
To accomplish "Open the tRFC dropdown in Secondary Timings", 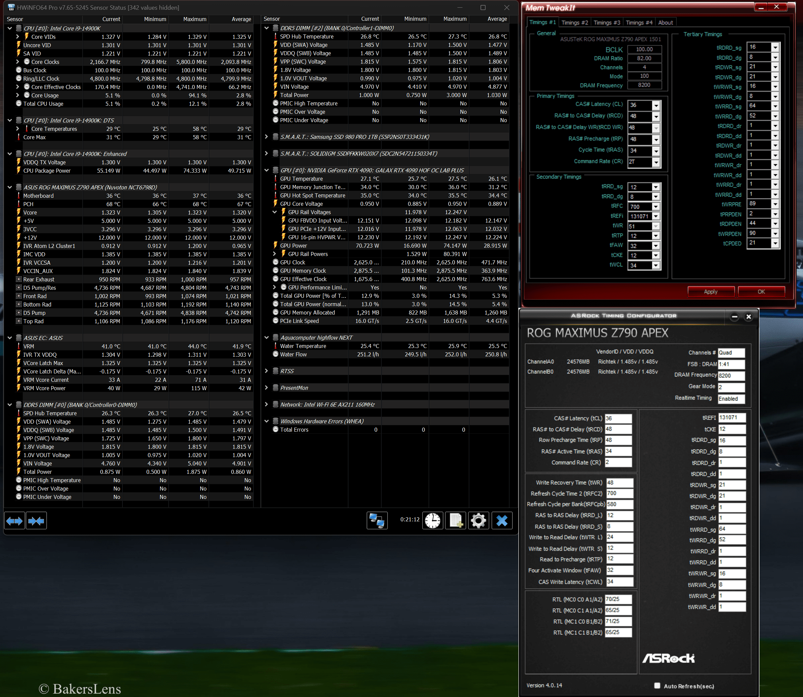I will tap(656, 206).
